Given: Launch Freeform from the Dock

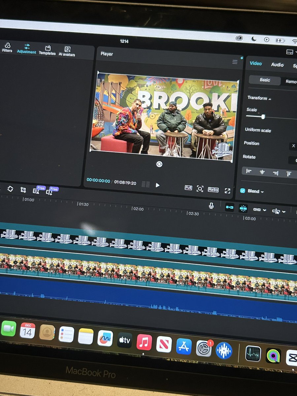Looking at the screenshot, I should (105, 339).
